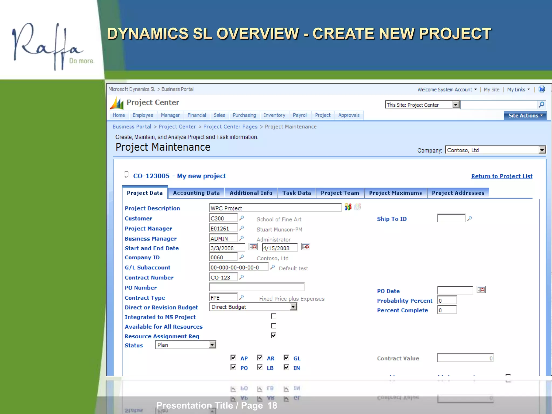Click the Return to Project List link
The height and width of the screenshot is (414, 552).
pos(502,176)
